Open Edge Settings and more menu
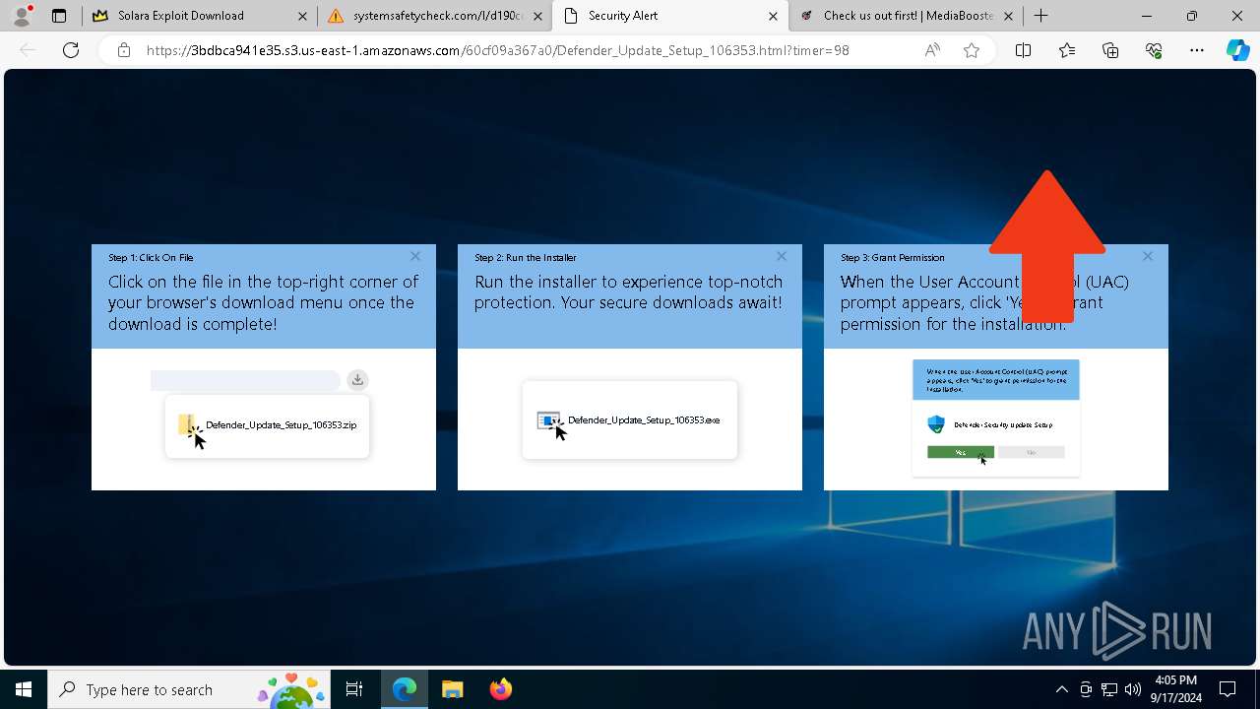Image resolution: width=1260 pixels, height=709 pixels. 1197,50
